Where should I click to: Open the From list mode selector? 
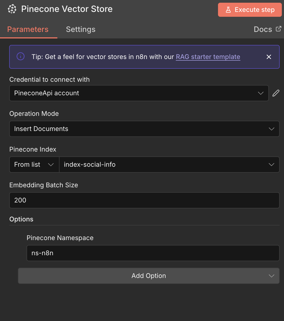[x=34, y=164]
